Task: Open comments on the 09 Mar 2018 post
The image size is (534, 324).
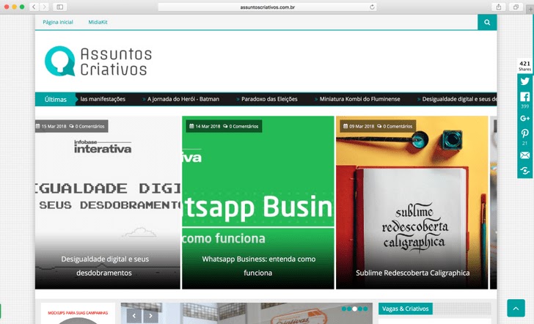Action: click(395, 126)
